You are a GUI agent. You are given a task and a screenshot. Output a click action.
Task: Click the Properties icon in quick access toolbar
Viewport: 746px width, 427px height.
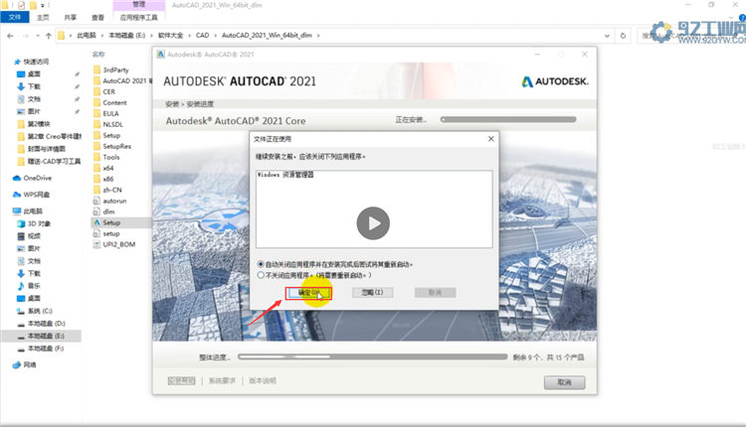tap(22, 5)
